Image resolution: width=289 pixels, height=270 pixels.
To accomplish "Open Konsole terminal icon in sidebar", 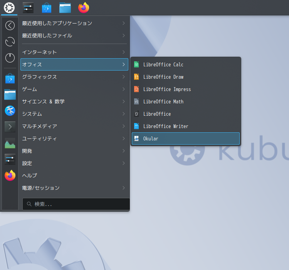I will coord(10,127).
